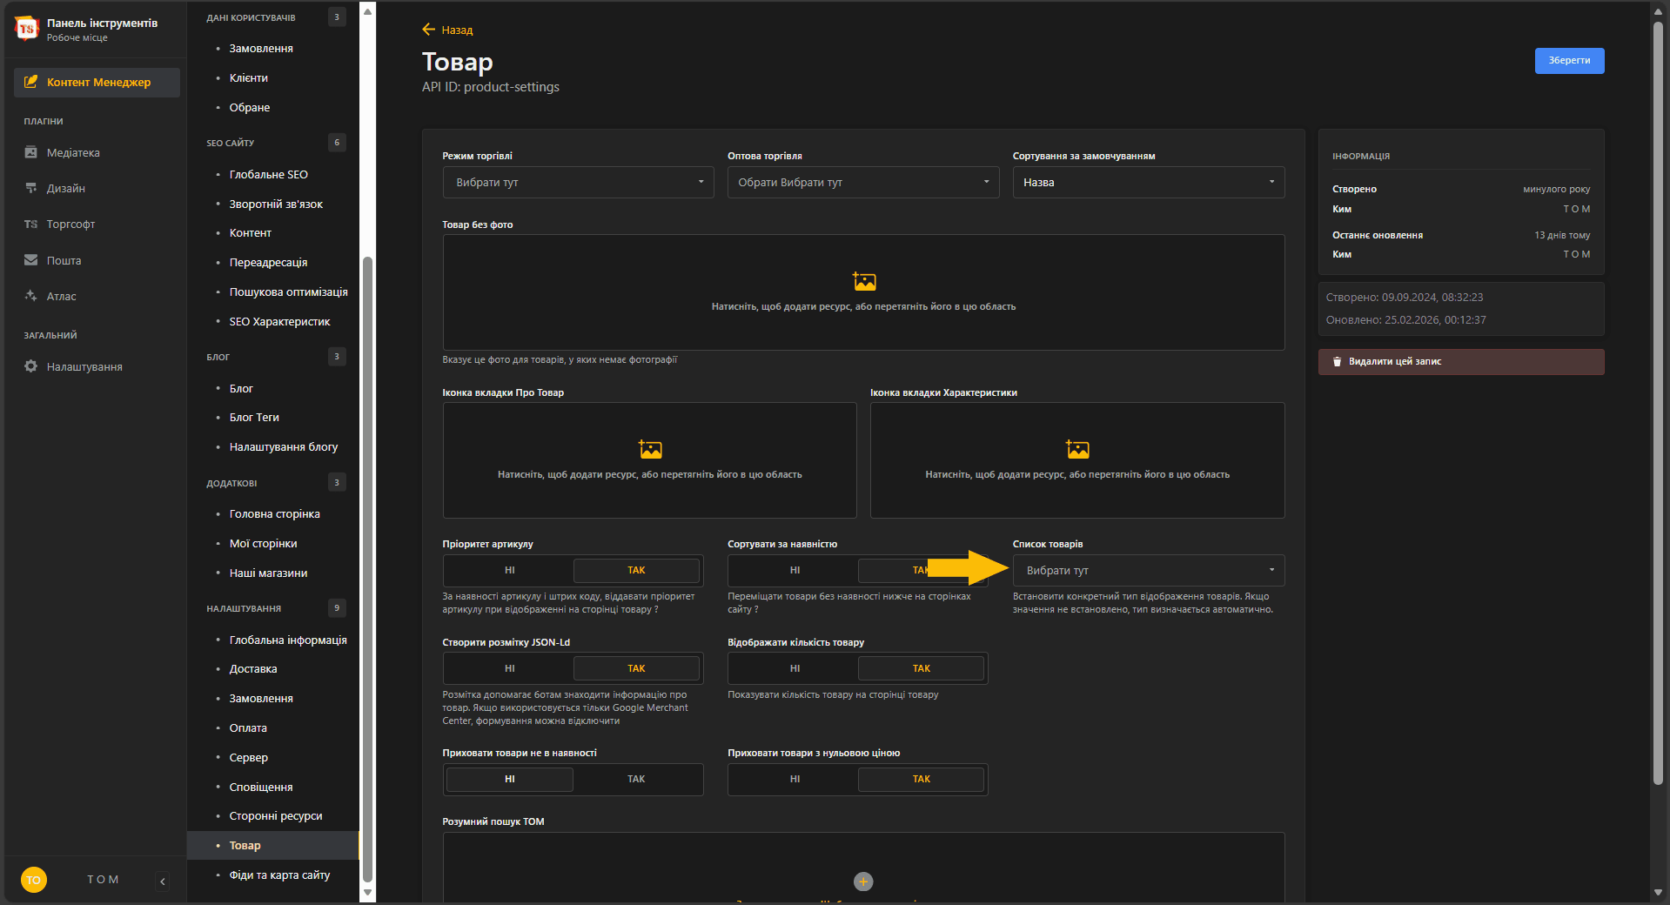Collapse the sidebar with the chevron icon
Image resolution: width=1670 pixels, height=905 pixels.
163,882
